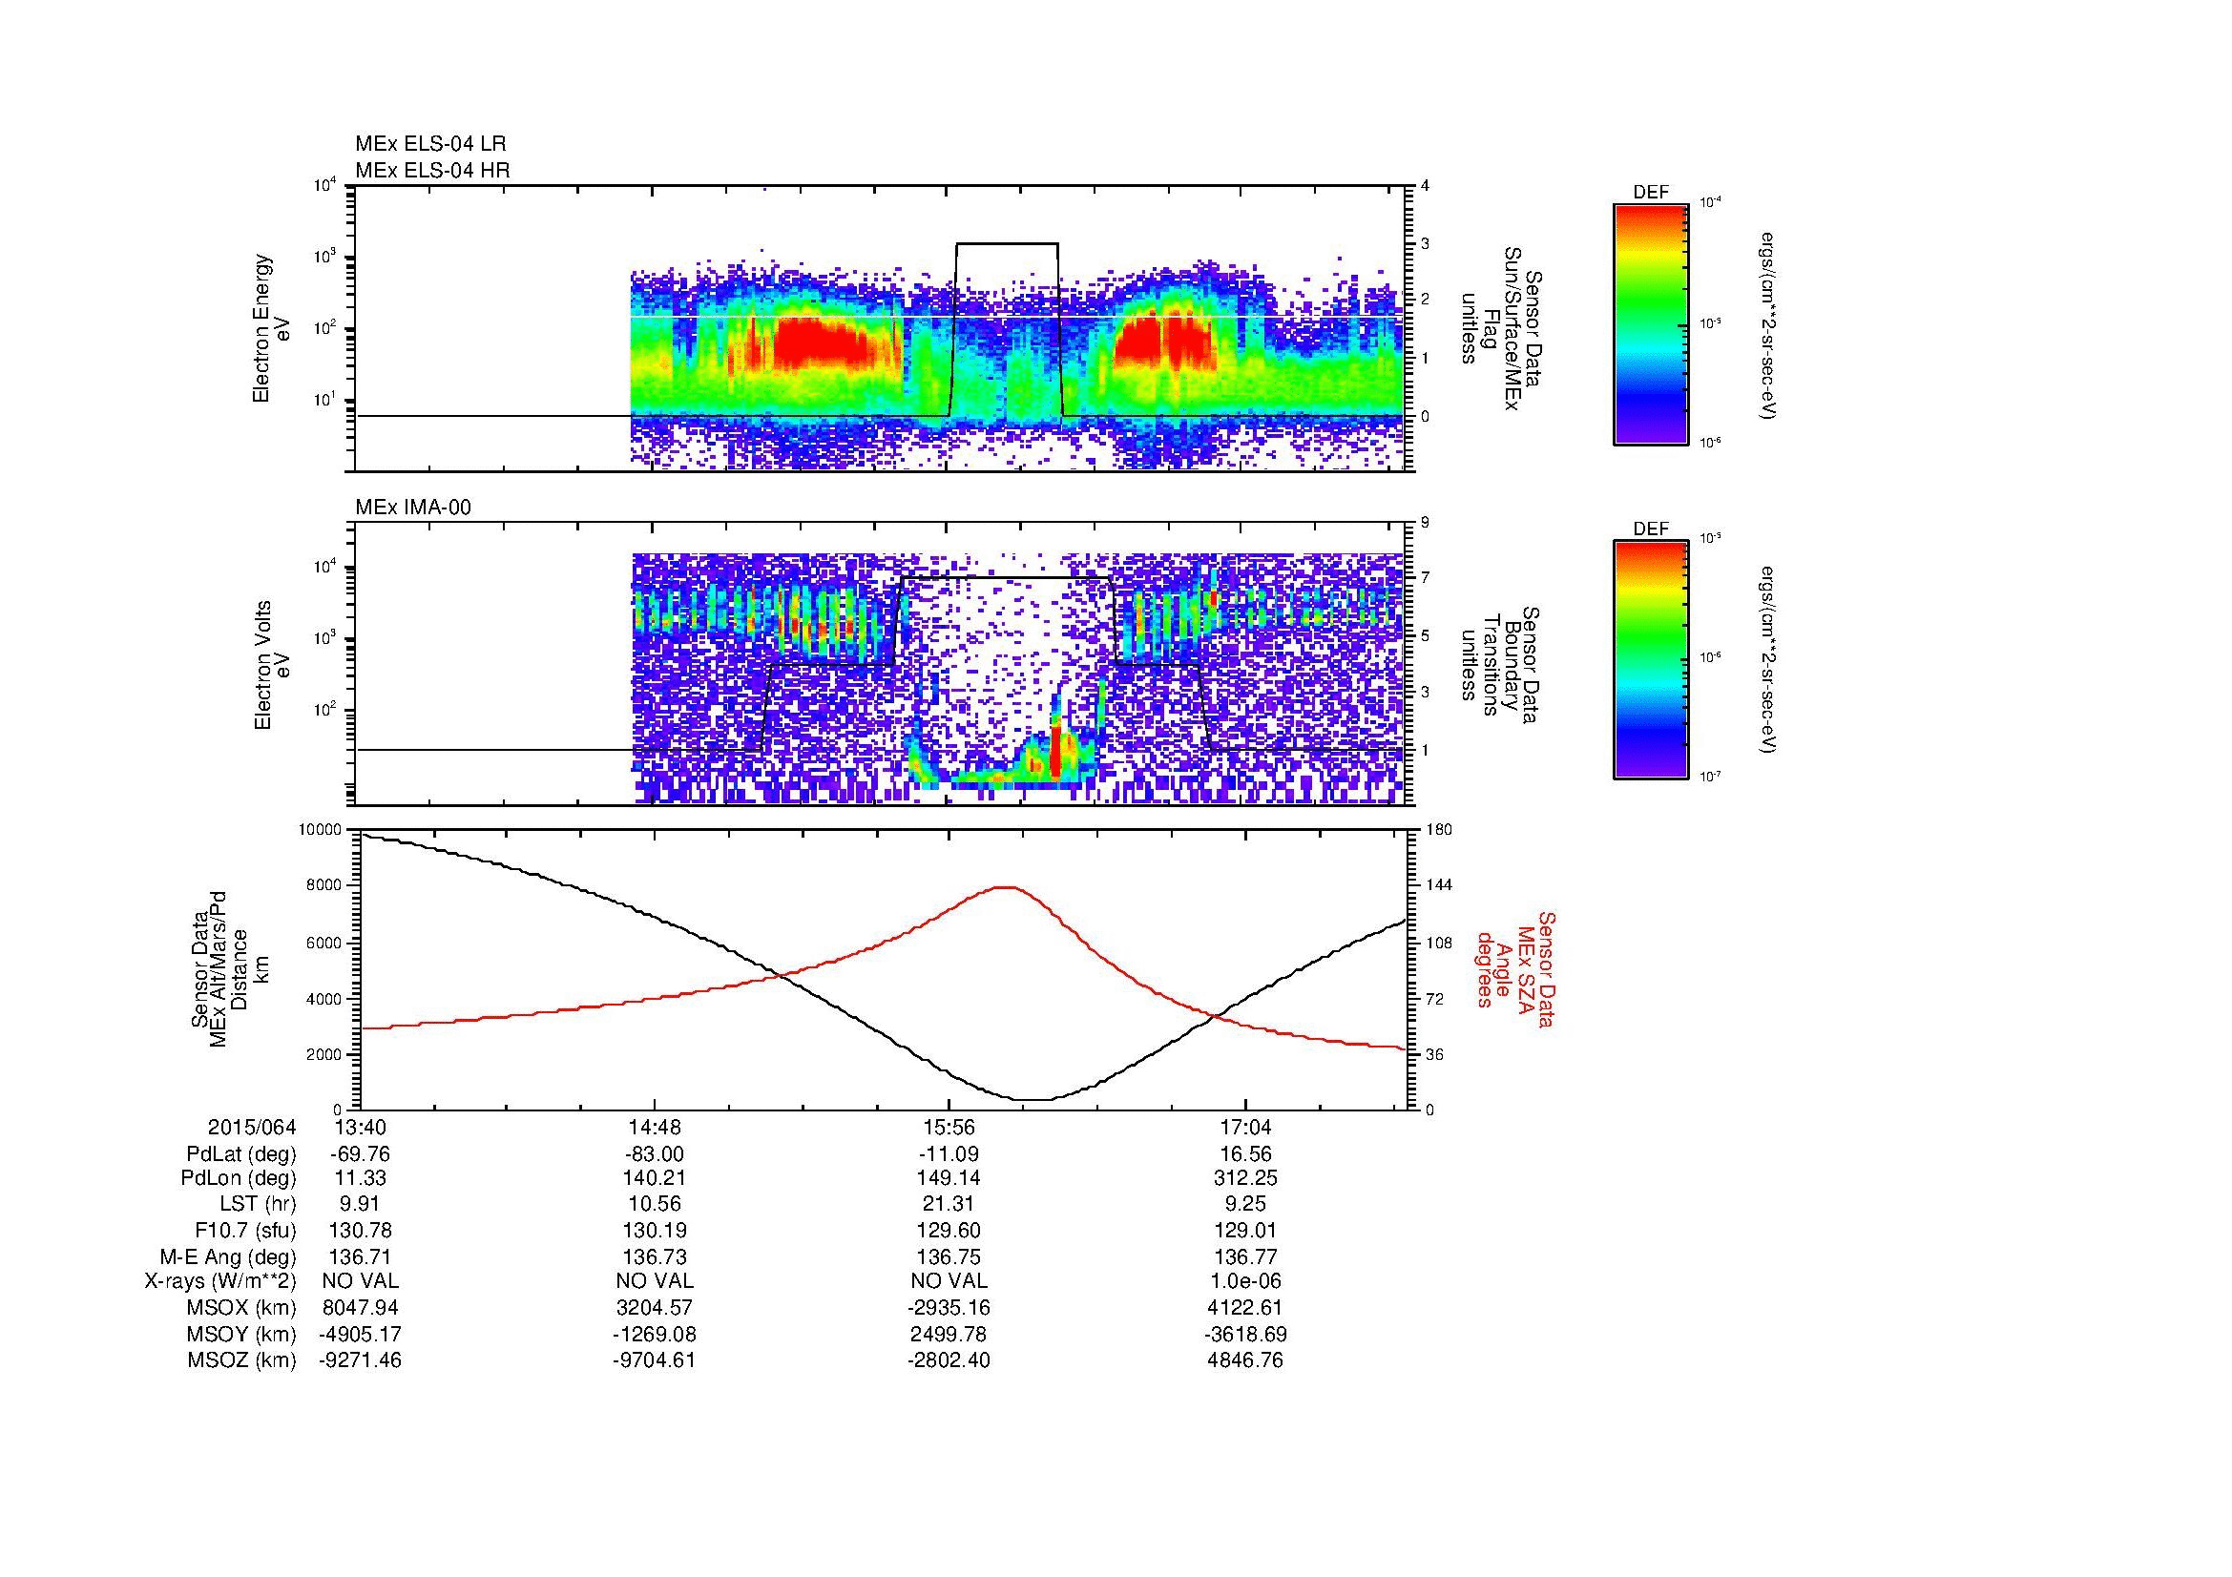
Task: Click the LST value '21.31'
Action: tap(948, 1205)
